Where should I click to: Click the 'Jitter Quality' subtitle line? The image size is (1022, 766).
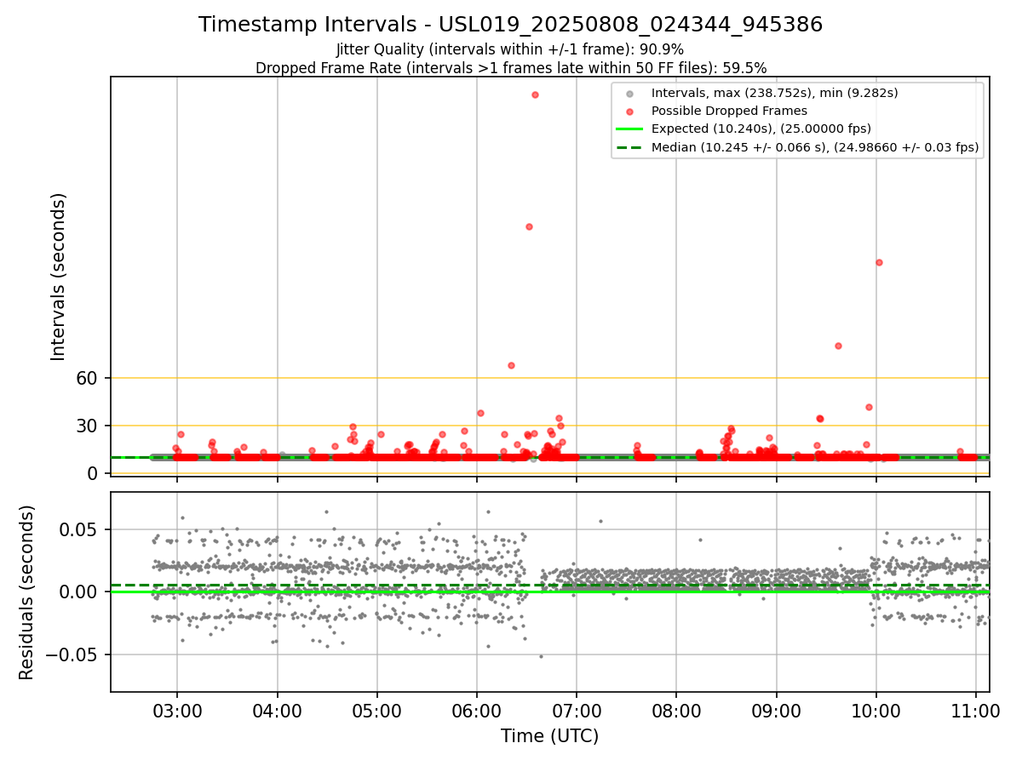[x=510, y=50]
